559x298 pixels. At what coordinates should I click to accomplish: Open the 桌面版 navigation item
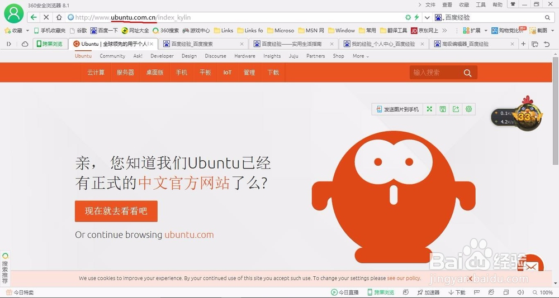coord(155,73)
